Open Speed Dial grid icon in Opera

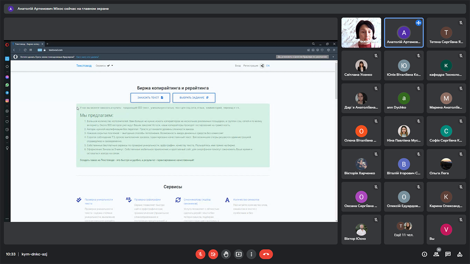(x=31, y=50)
